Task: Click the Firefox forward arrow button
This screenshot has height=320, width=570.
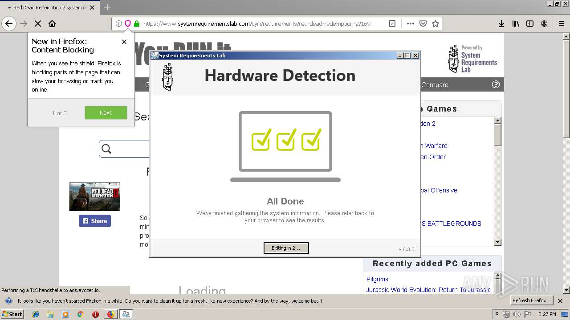Action: (24, 24)
